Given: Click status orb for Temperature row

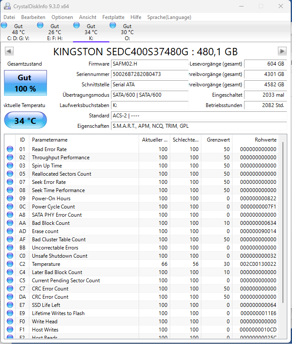Looking at the screenshot, I should (10, 264).
